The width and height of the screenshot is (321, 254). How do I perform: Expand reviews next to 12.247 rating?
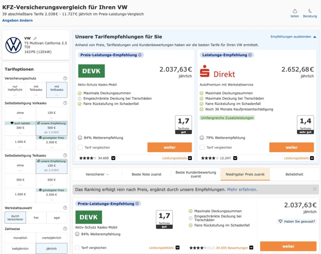click(x=235, y=158)
